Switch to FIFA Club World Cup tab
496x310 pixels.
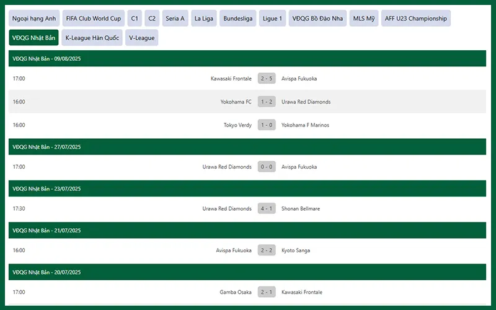click(x=94, y=19)
